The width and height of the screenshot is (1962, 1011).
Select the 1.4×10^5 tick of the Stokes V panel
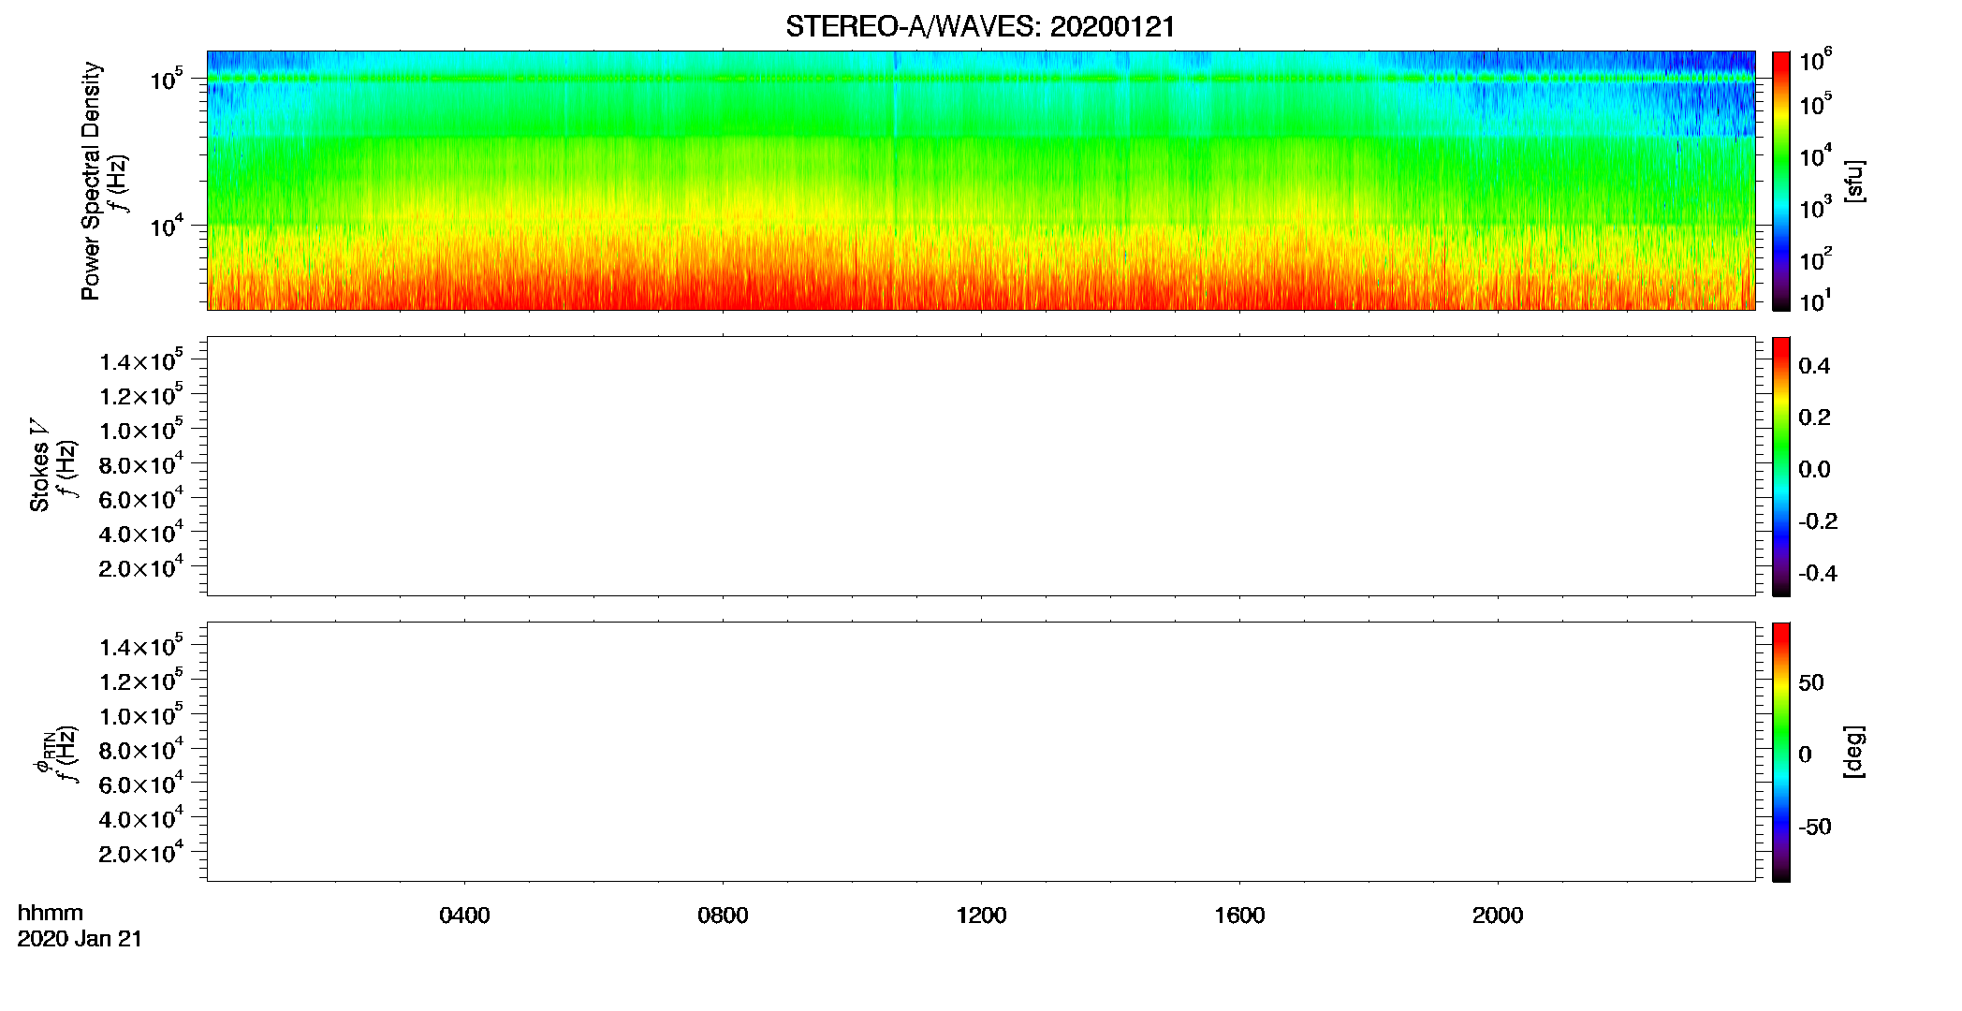tap(141, 360)
